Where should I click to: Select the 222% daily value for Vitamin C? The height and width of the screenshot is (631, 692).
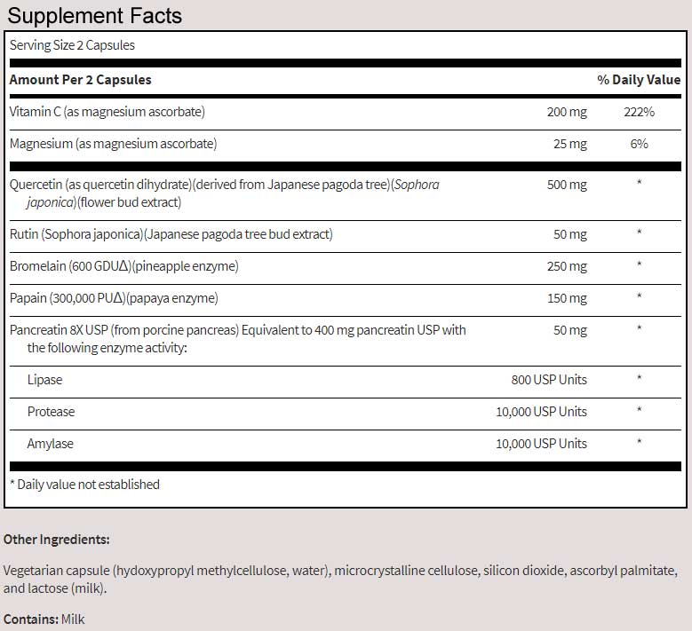tap(639, 112)
